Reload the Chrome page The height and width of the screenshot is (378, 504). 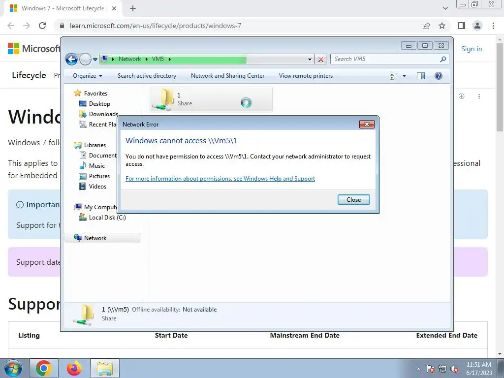tap(42, 26)
